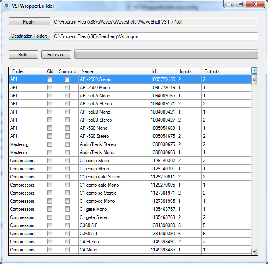Click the Folder column header
268x264 pixels.
pyautogui.click(x=26, y=71)
